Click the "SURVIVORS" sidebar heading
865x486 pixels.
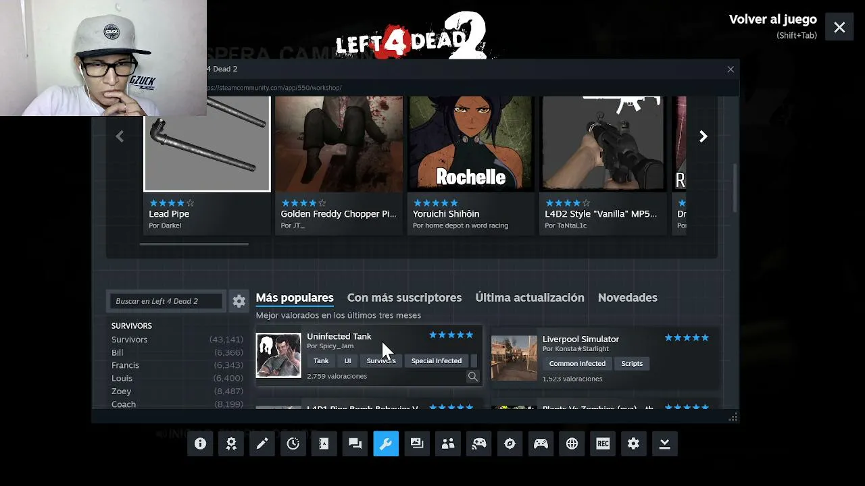click(x=132, y=326)
